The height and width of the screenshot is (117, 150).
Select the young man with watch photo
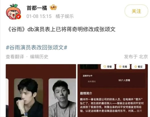click(28, 98)
